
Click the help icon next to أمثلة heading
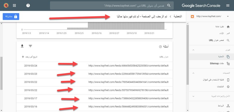(x=160, y=47)
